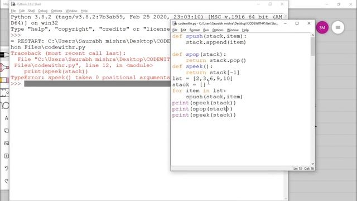Screen dimensions: 357x201
Task: Click editor scrollbar up arrow
Action: click(x=312, y=35)
